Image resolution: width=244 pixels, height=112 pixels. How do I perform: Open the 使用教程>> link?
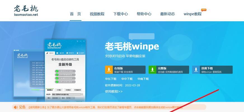(114, 92)
